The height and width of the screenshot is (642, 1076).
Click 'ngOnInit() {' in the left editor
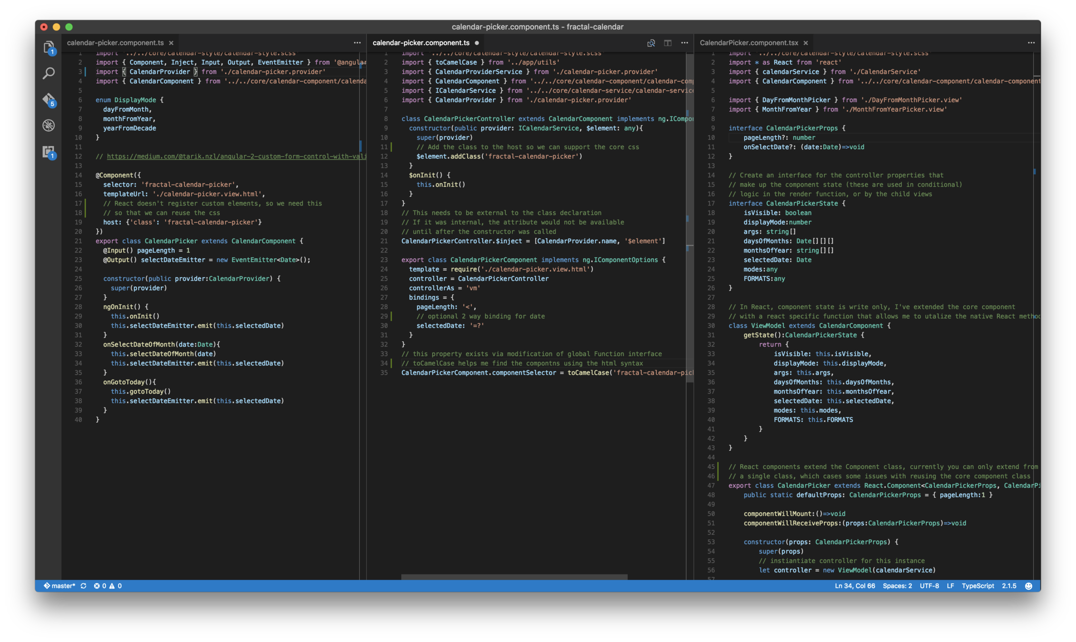[x=126, y=307]
